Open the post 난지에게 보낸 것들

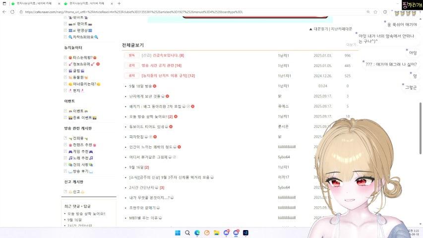(145, 96)
